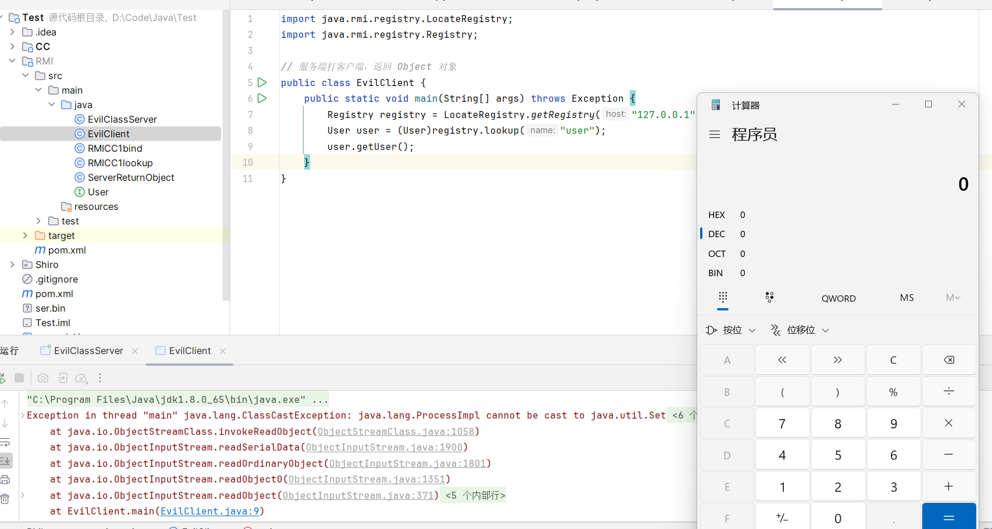Open profiler gauge icon in Run toolbar

[81, 378]
